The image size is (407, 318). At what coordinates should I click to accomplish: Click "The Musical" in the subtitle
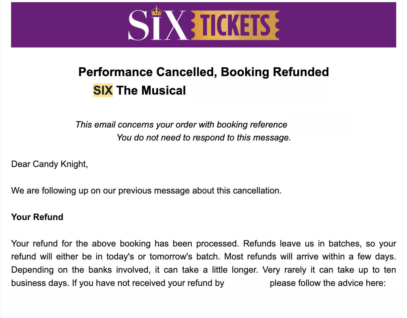(x=151, y=91)
